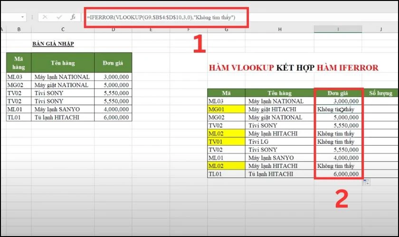Select Máy lạnh SANYO in left table
Viewport: 399px width, 237px height.
coord(63,109)
